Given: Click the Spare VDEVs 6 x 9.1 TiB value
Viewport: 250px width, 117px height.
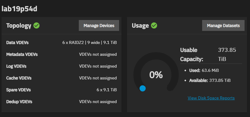Looking at the screenshot, I should tap(107, 90).
